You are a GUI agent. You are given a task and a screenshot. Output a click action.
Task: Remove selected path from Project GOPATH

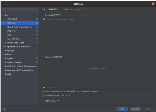tap(48, 87)
